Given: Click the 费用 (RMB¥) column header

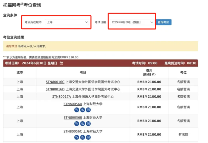Looking at the screenshot, I should pos(149,72).
